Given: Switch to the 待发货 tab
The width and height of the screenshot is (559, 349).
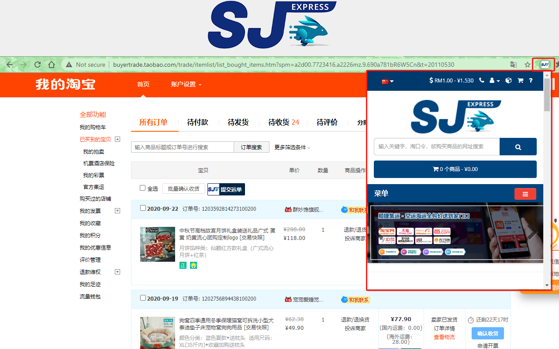Looking at the screenshot, I should coord(238,122).
